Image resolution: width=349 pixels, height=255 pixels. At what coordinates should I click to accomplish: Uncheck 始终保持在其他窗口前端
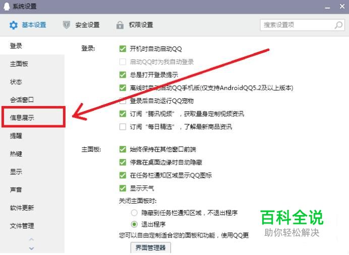tap(123, 149)
